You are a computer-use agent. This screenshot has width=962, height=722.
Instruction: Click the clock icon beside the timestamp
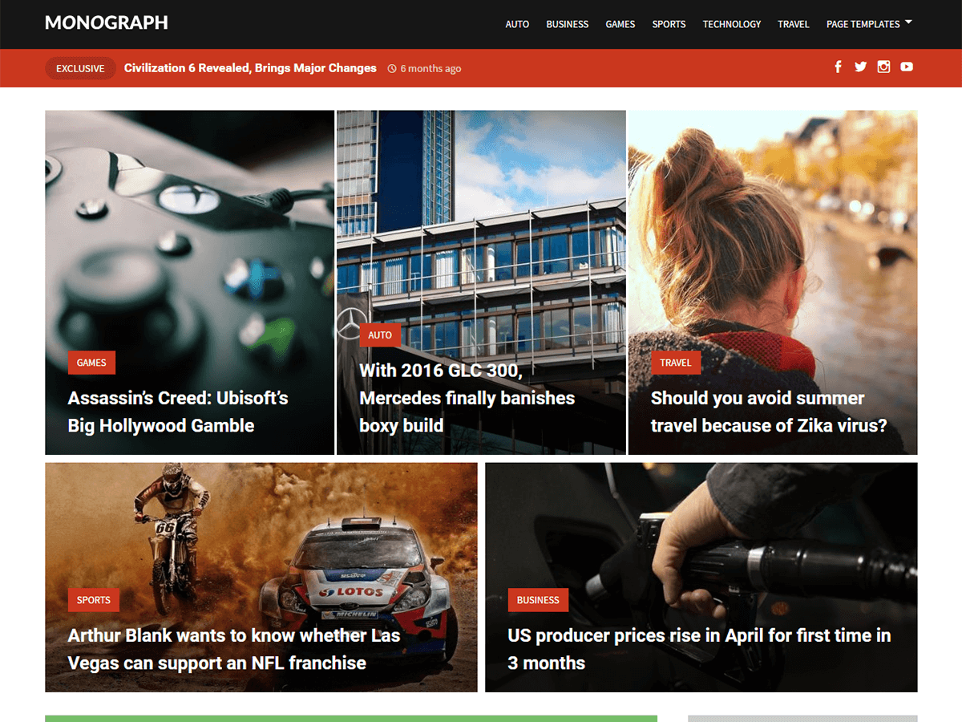coord(392,68)
